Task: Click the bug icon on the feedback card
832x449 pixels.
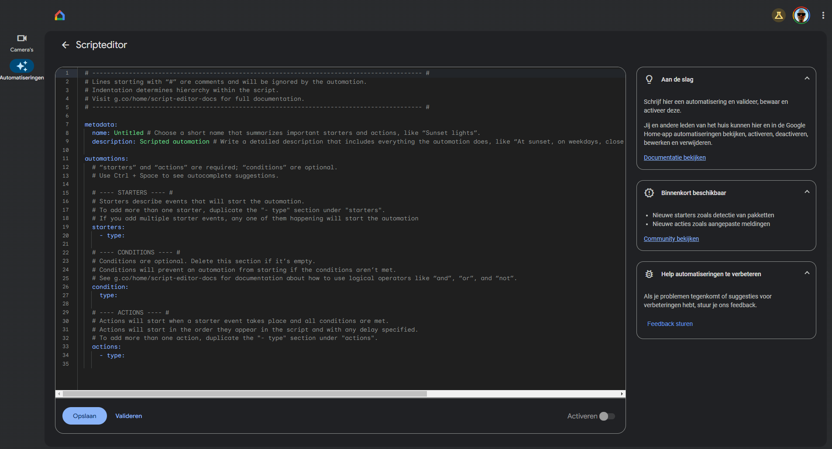Action: (x=650, y=274)
